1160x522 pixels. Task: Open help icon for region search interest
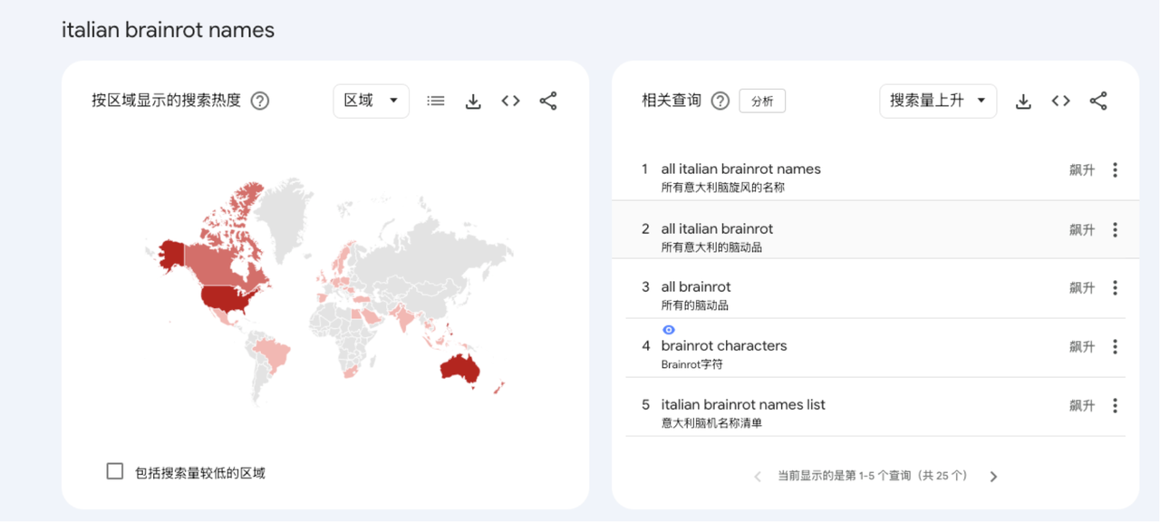click(x=260, y=101)
